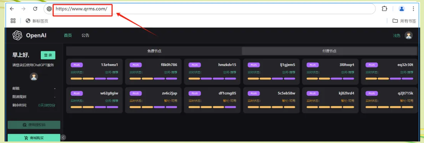
Task: Focus the address bar showing qrms.com
Action: click(210, 9)
